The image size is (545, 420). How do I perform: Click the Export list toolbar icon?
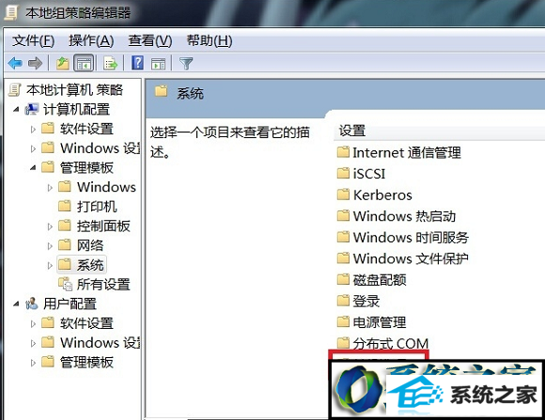[111, 63]
